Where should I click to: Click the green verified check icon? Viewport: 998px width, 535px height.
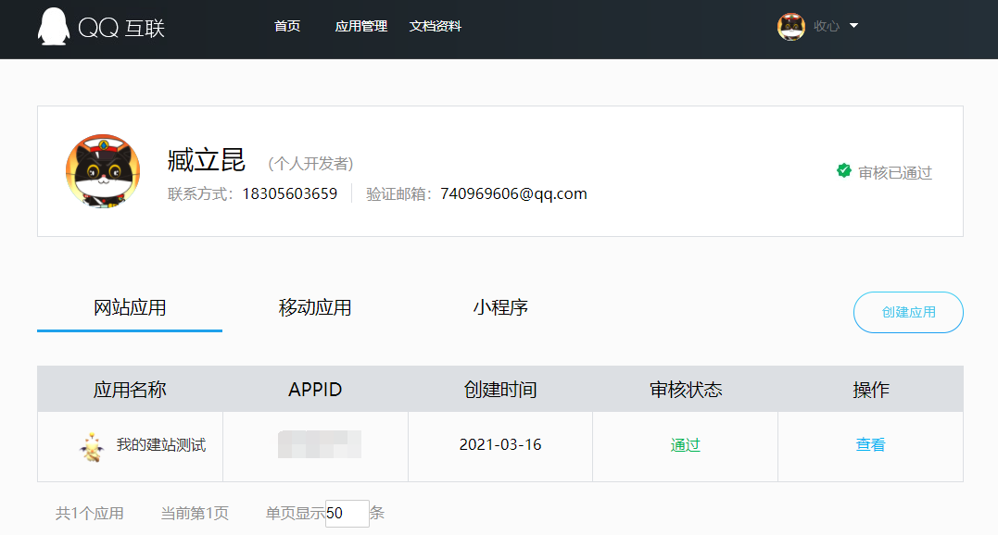[844, 171]
